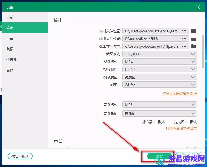Click the temporary file path field

pyautogui.click(x=151, y=31)
